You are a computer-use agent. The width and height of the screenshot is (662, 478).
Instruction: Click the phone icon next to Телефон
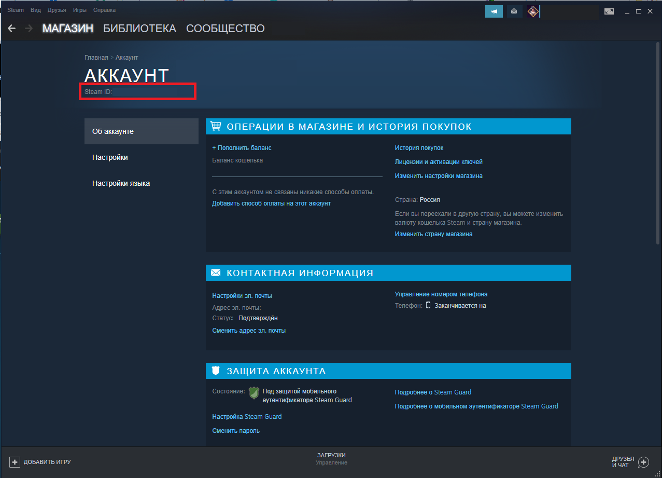[x=428, y=305]
